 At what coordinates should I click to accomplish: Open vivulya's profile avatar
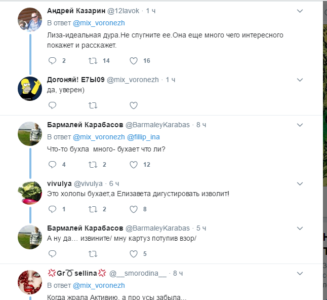(x=29, y=192)
